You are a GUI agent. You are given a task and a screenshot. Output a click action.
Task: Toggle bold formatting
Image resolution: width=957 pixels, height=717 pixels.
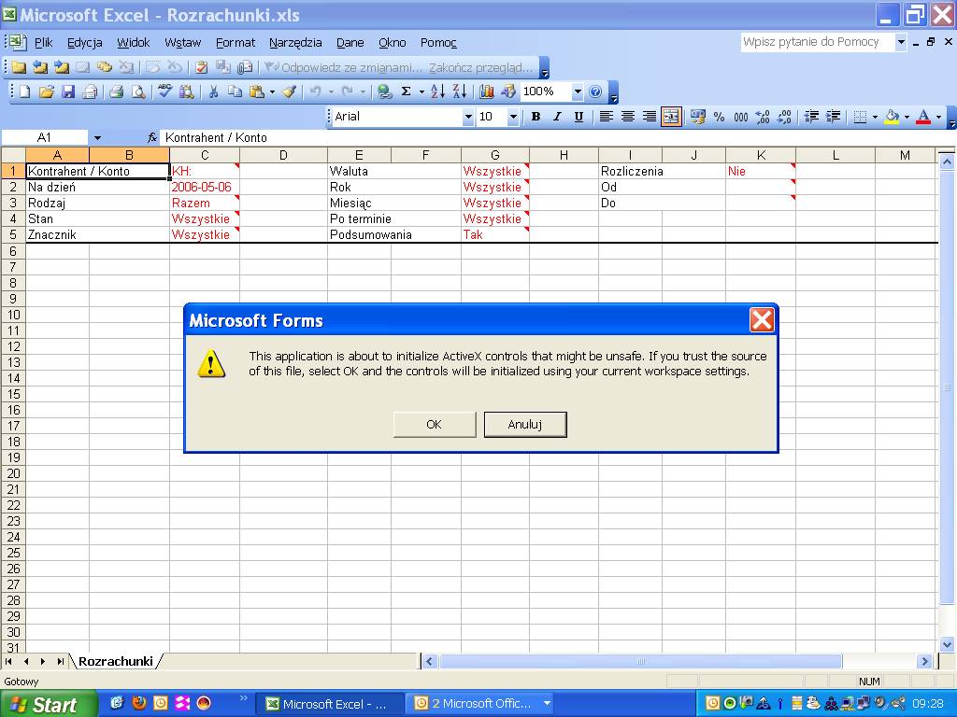tap(536, 117)
